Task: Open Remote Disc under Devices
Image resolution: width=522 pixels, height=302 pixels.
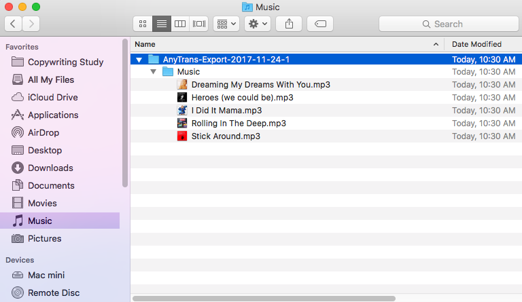Action: 54,292
